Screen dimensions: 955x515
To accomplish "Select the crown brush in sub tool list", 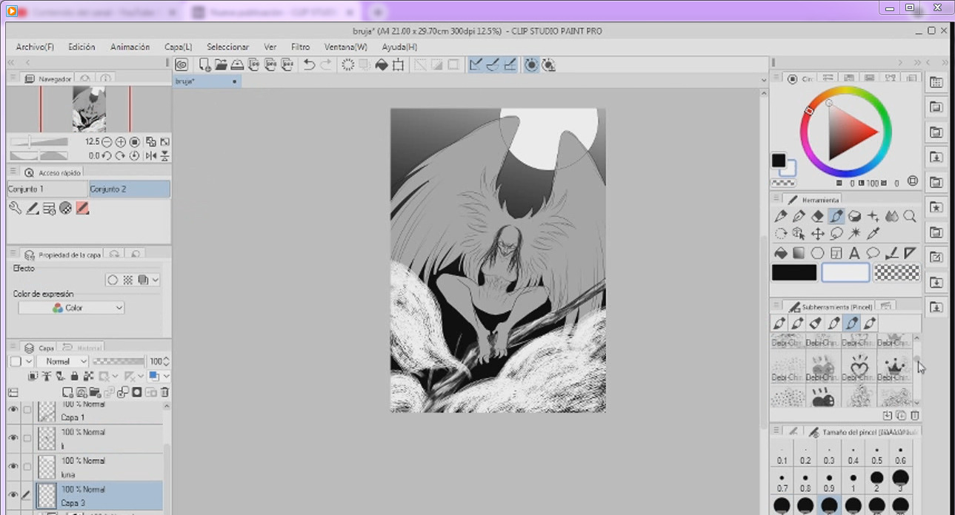I will coord(894,367).
